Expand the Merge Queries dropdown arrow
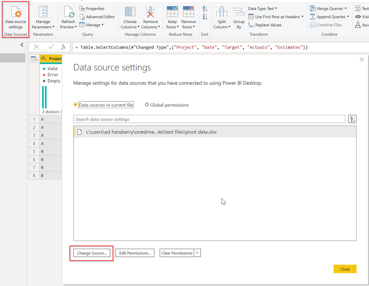 346,8
